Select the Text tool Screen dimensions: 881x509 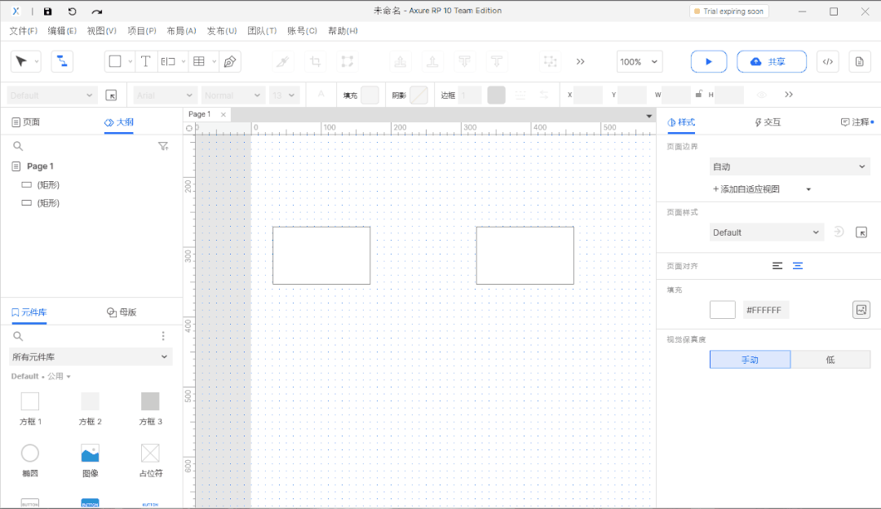(x=145, y=61)
